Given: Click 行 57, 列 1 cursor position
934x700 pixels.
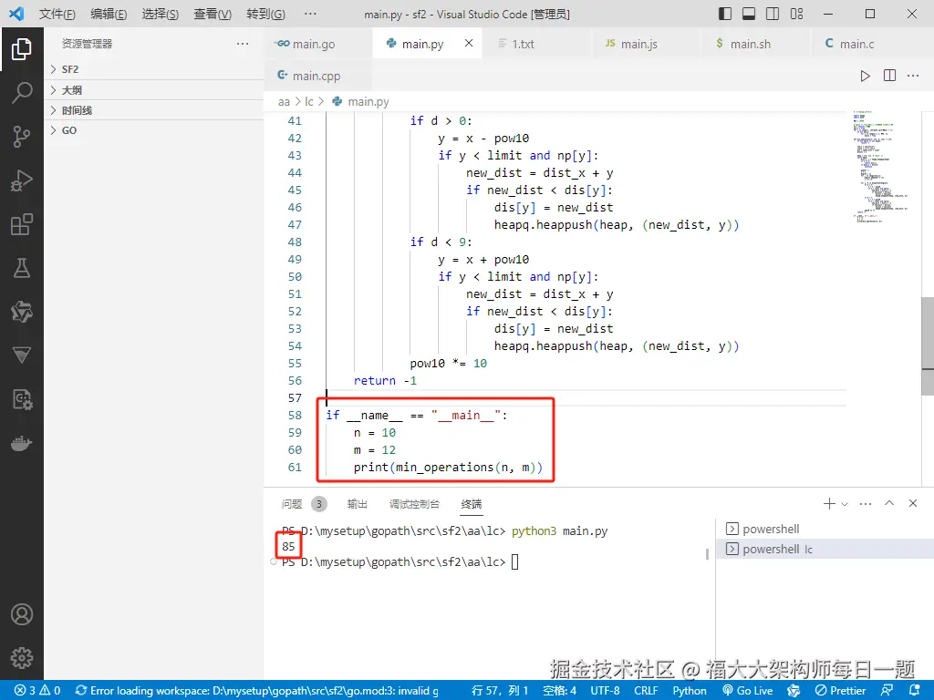Looking at the screenshot, I should coord(500,691).
